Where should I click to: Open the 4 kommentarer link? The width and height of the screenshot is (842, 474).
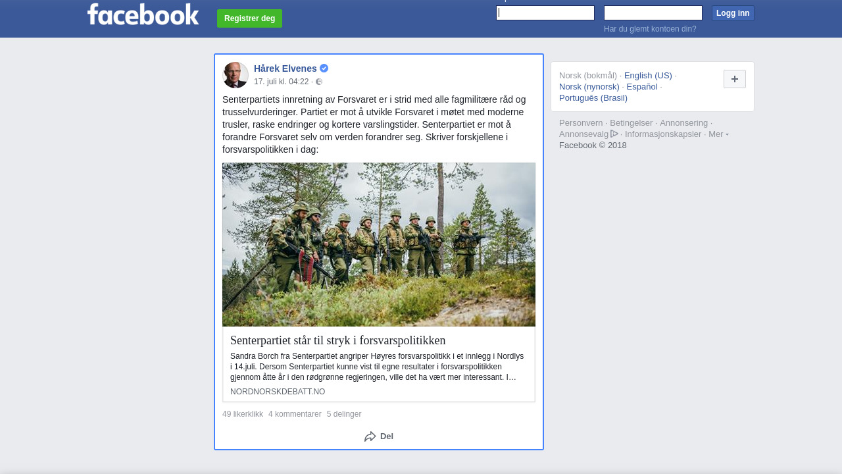(295, 414)
